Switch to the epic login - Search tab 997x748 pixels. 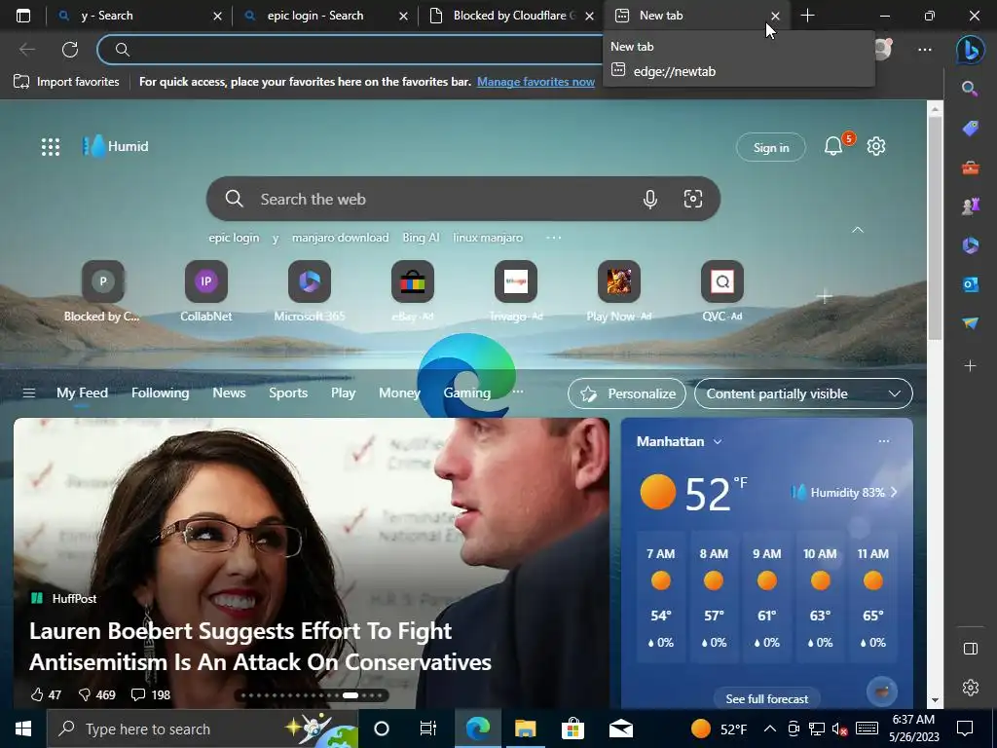(x=324, y=16)
